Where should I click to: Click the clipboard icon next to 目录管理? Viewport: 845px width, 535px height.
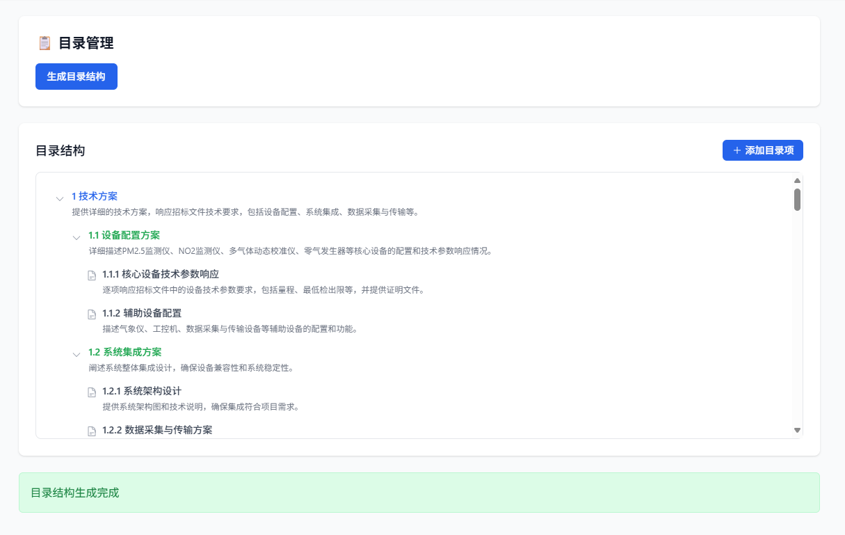(45, 43)
